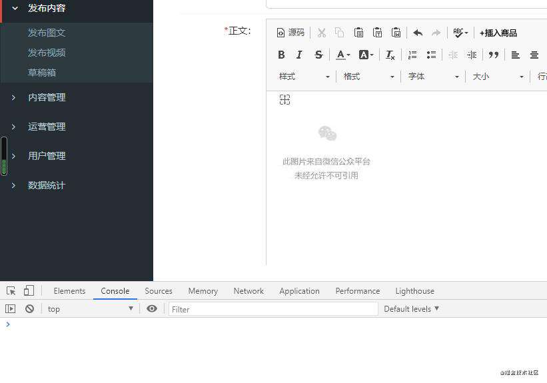
Task: Open the text color picker
Action: coord(342,55)
